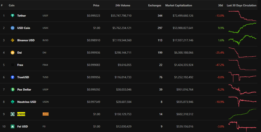Open the highlighted USDD name link
The image size is (261, 132).
click(21, 114)
